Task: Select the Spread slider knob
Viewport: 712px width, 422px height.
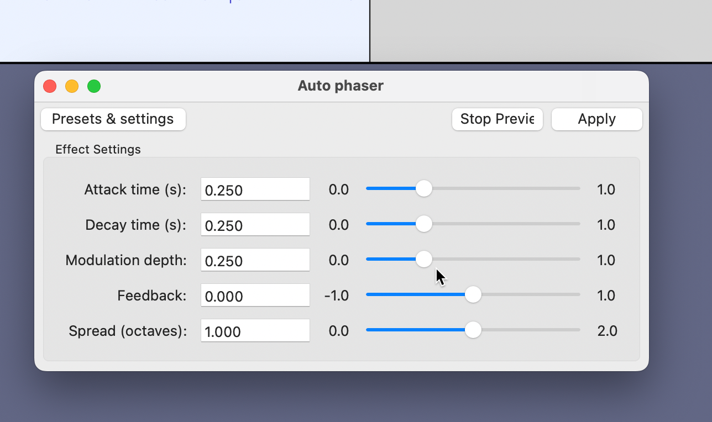Action: (473, 330)
